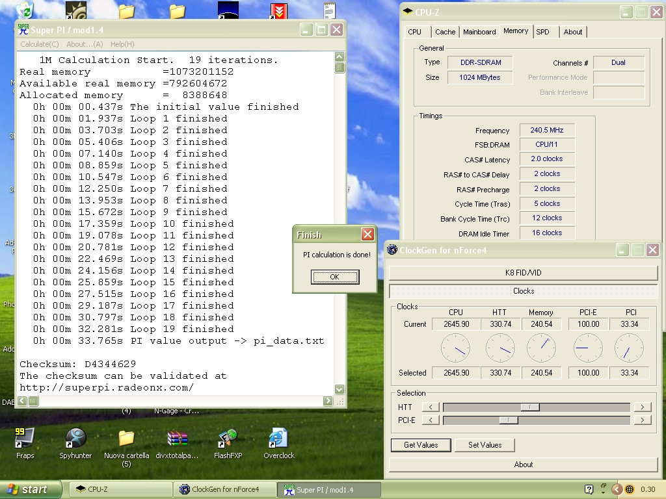Click Set Values in ClockGen

tap(485, 444)
